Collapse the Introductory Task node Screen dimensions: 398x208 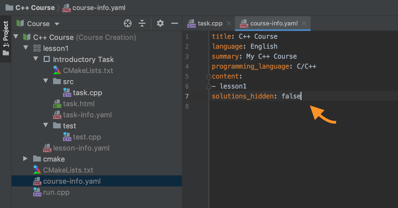click(x=36, y=59)
